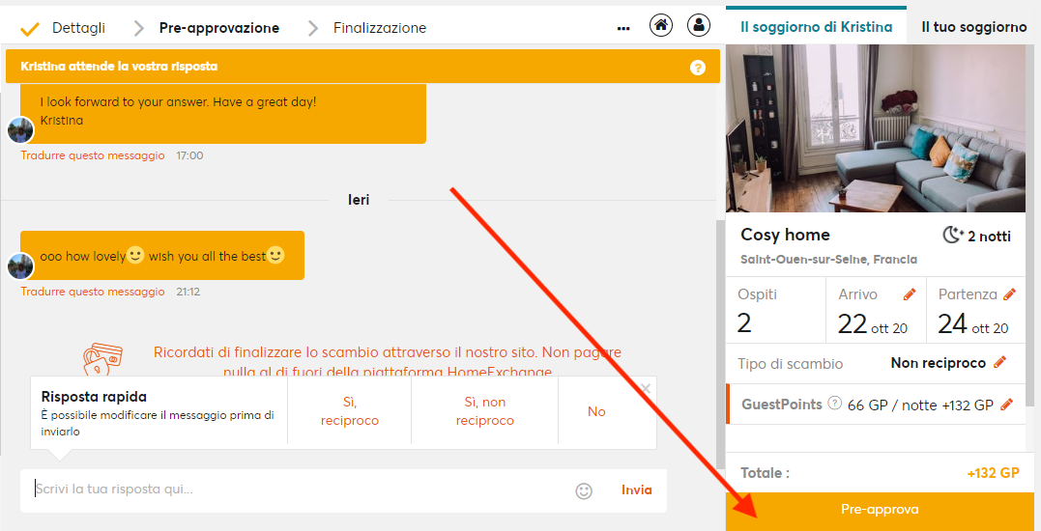The height and width of the screenshot is (531, 1041).
Task: Open the emoji picker in reply box
Action: click(584, 490)
